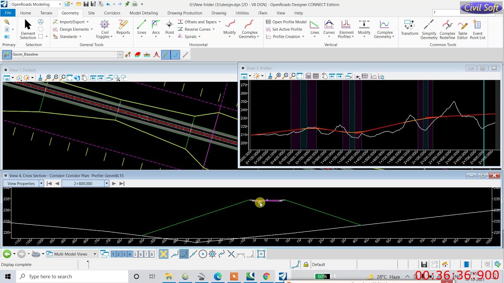Switch to Model Detailing tab

coord(144,13)
